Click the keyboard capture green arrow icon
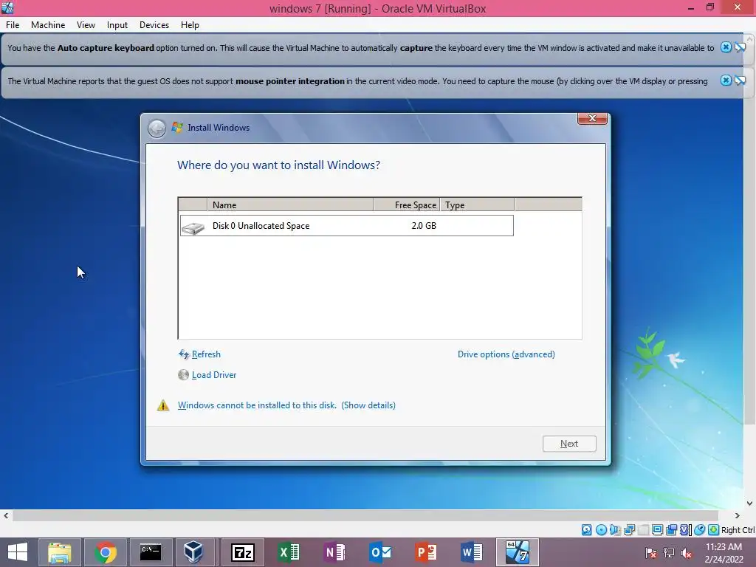756x567 pixels. click(714, 530)
